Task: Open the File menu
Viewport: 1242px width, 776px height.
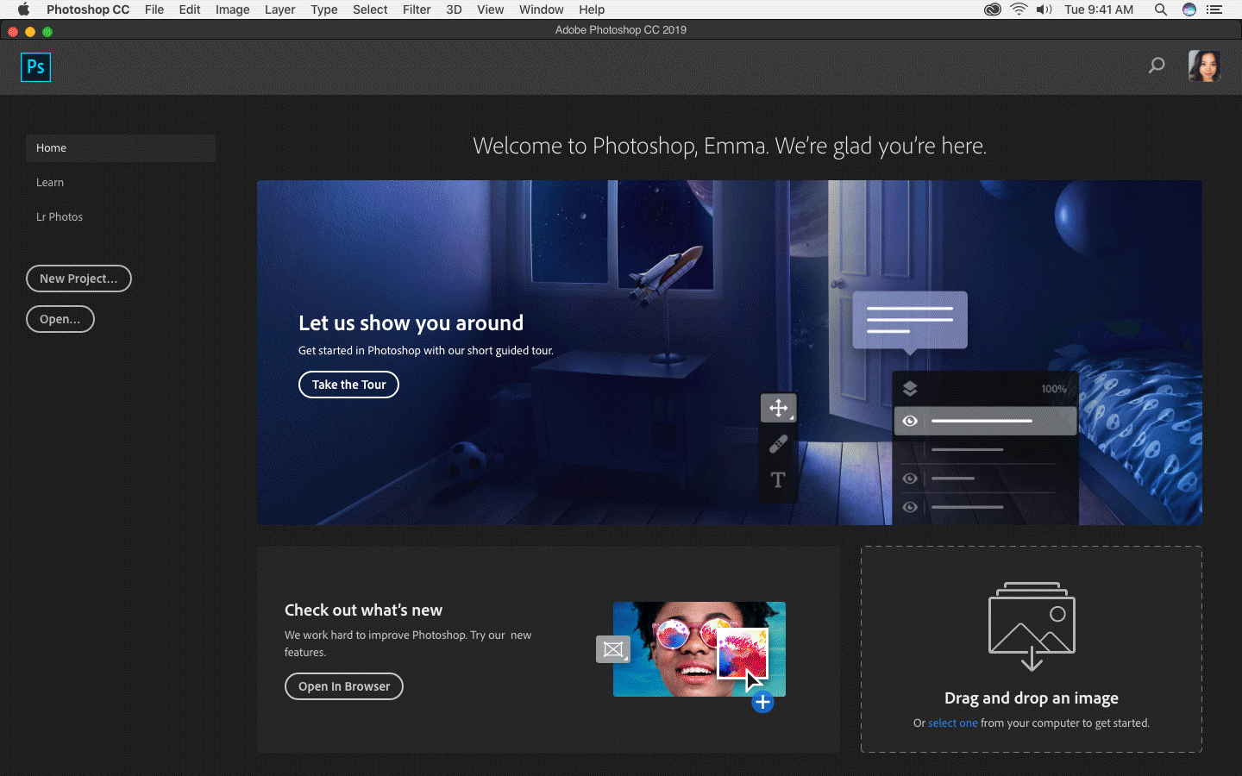Action: (x=154, y=9)
